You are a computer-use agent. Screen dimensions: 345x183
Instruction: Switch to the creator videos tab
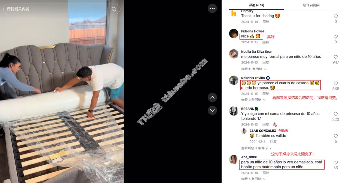pyautogui.click(x=311, y=5)
